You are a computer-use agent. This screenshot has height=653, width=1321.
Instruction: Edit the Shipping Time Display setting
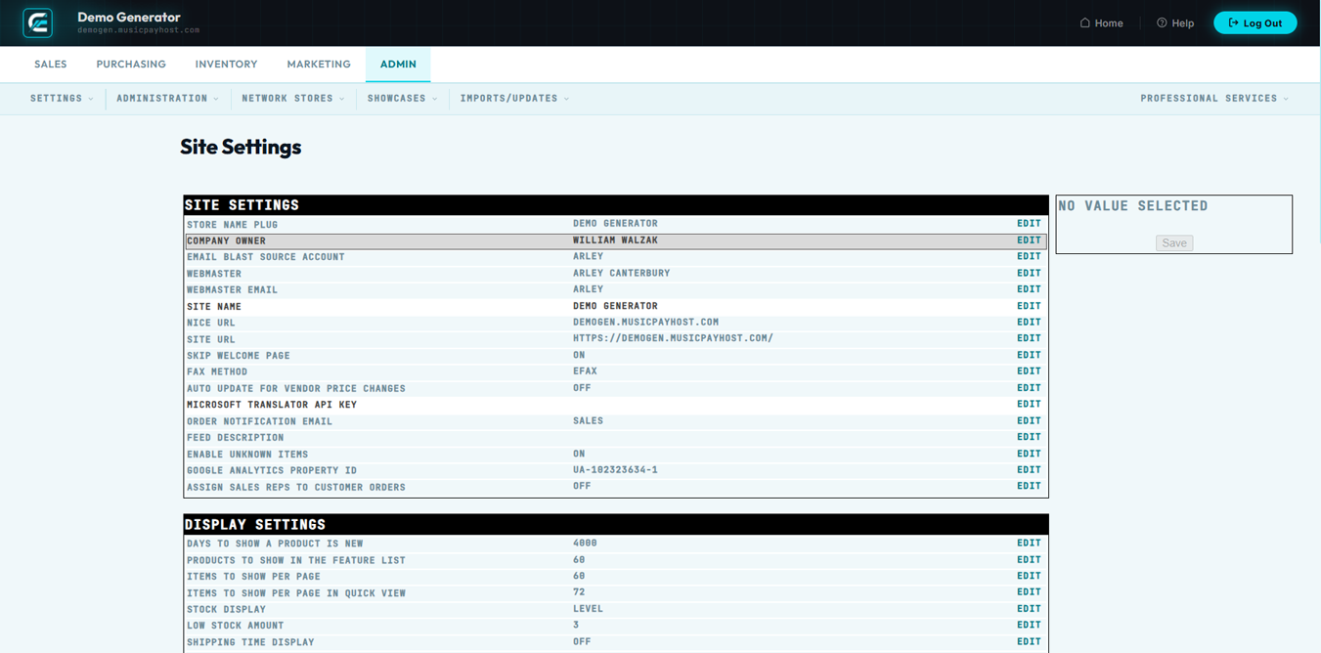1029,642
